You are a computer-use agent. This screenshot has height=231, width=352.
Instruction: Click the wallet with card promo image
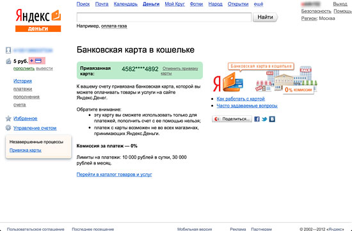233,82
